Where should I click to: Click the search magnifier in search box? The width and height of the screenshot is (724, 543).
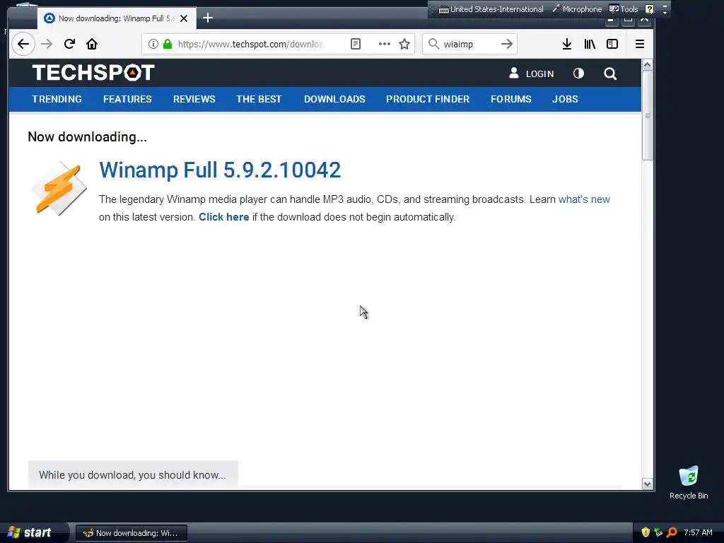point(433,44)
